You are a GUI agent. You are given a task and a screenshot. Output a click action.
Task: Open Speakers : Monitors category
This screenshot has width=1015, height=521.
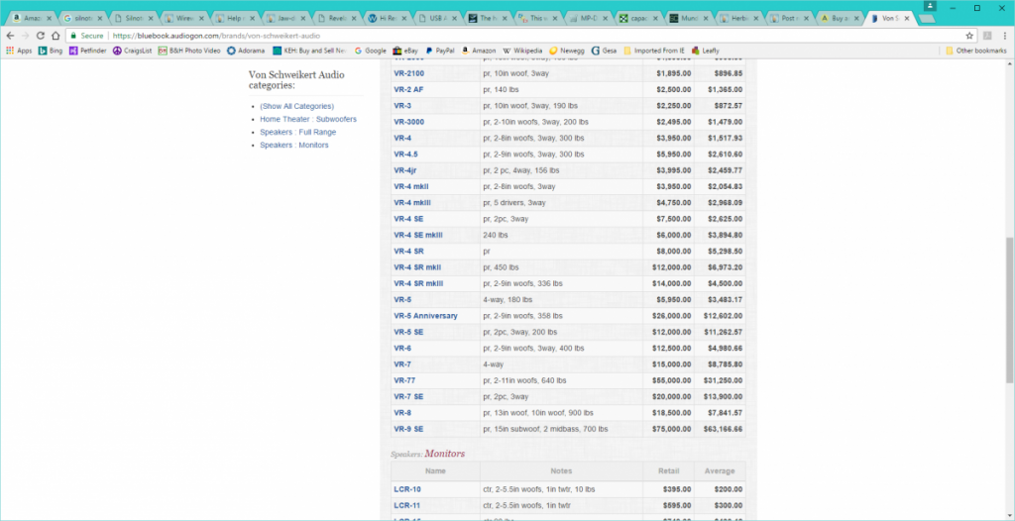293,145
